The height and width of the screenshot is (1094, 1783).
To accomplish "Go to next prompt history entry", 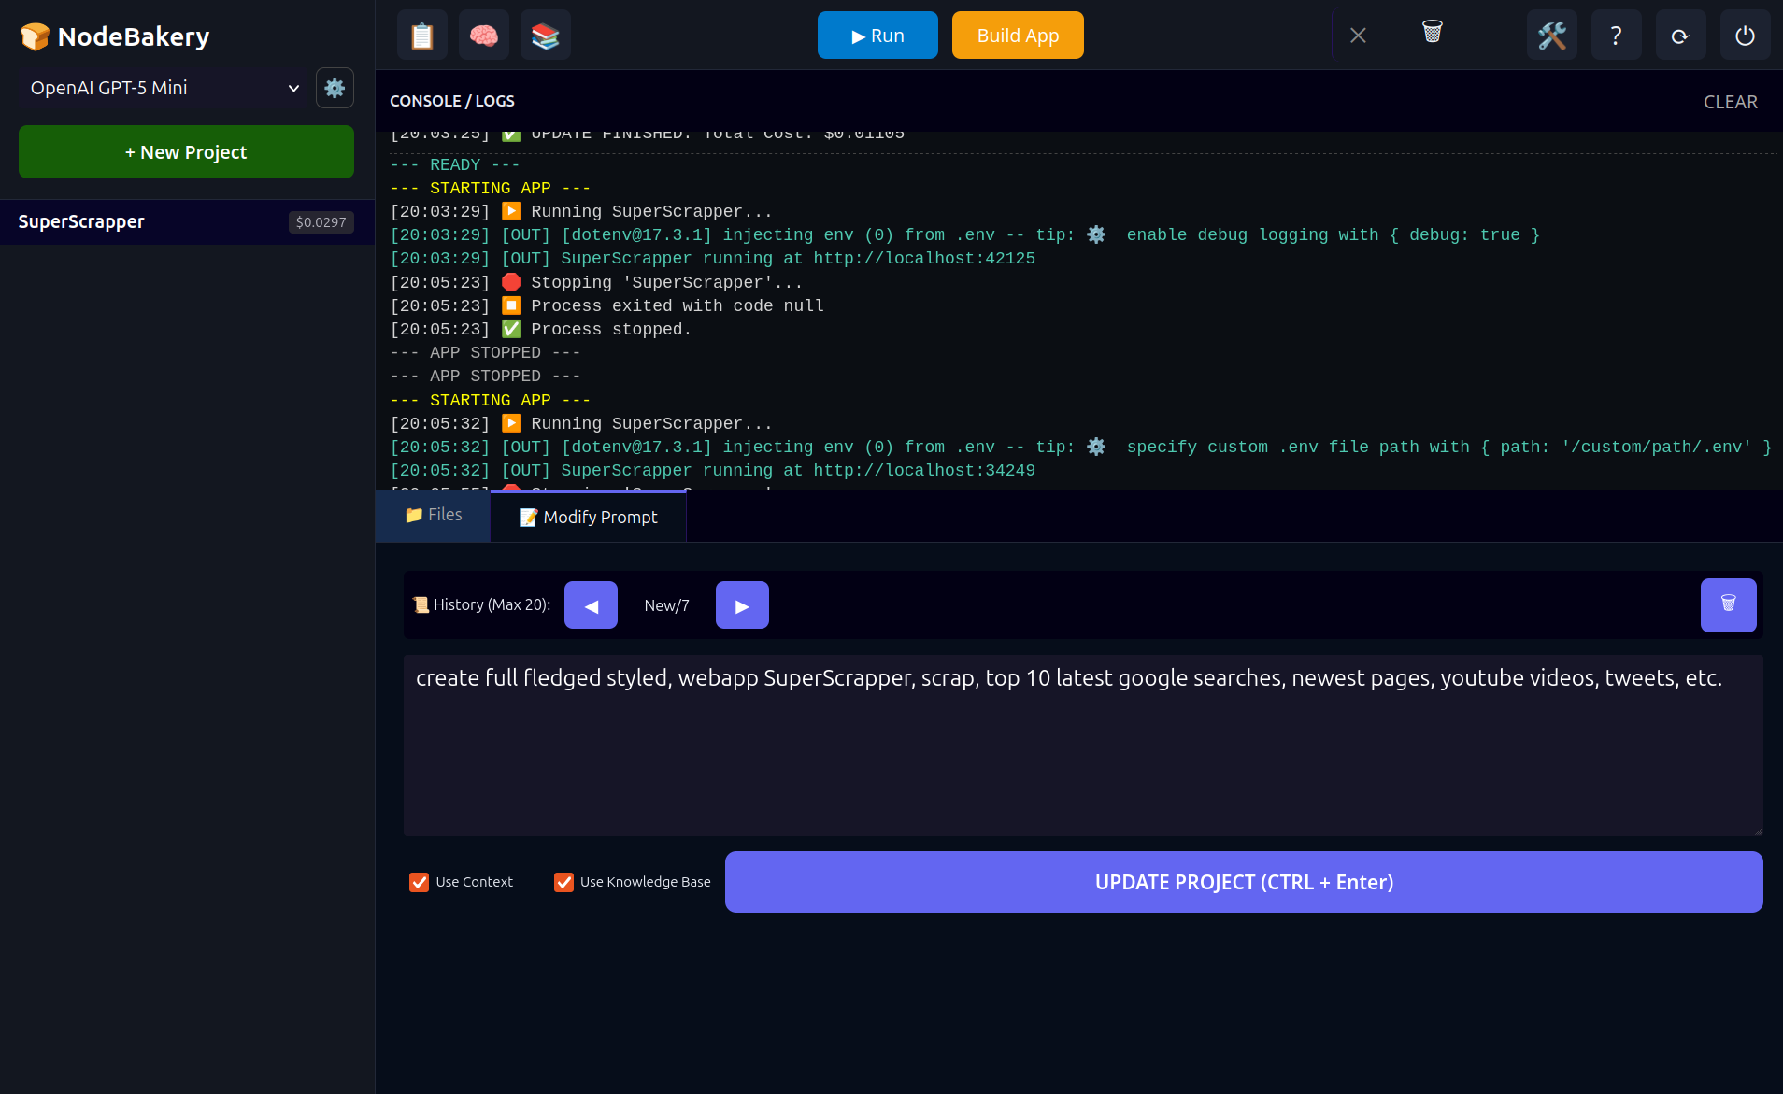I will pyautogui.click(x=742, y=605).
